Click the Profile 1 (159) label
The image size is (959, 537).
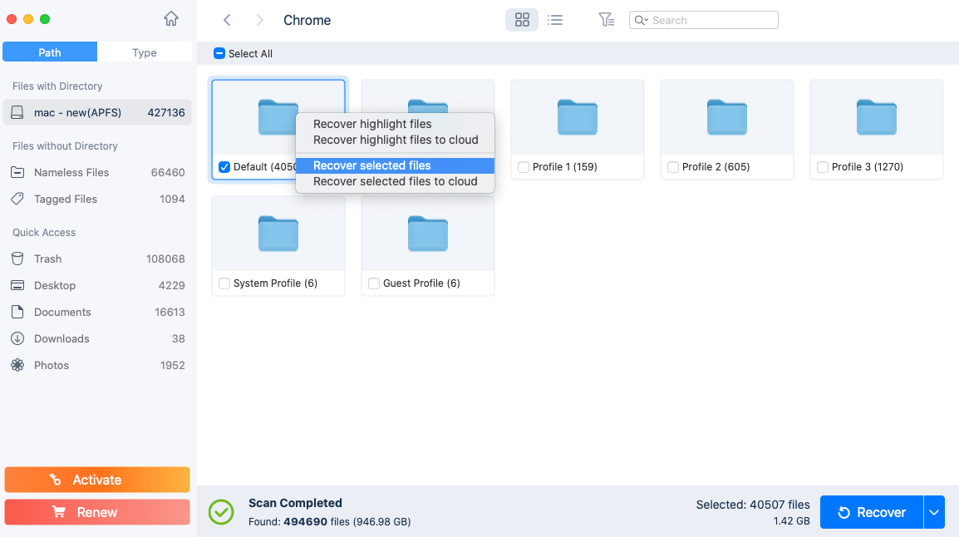click(x=564, y=167)
